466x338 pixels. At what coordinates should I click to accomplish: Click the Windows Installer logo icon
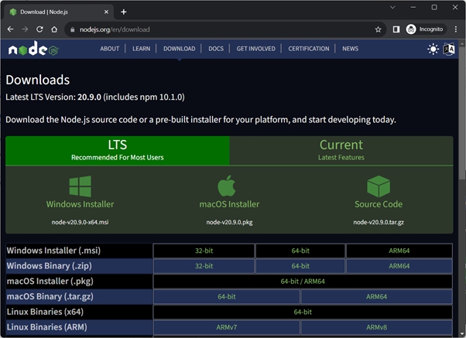pos(80,186)
